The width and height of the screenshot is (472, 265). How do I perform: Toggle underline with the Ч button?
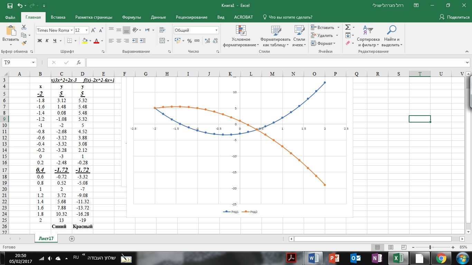coord(55,41)
